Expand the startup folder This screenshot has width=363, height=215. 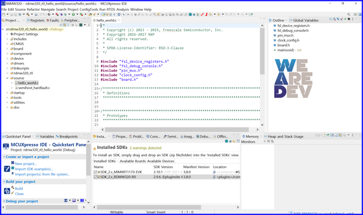pos(7,93)
